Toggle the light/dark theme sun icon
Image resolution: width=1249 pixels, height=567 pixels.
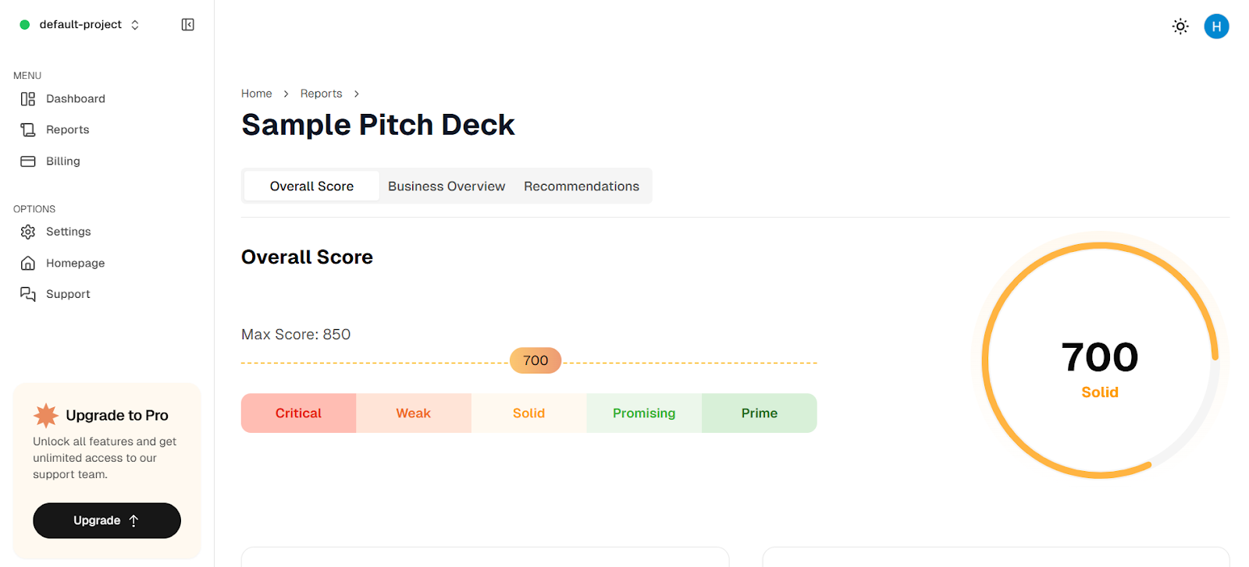[x=1180, y=27]
